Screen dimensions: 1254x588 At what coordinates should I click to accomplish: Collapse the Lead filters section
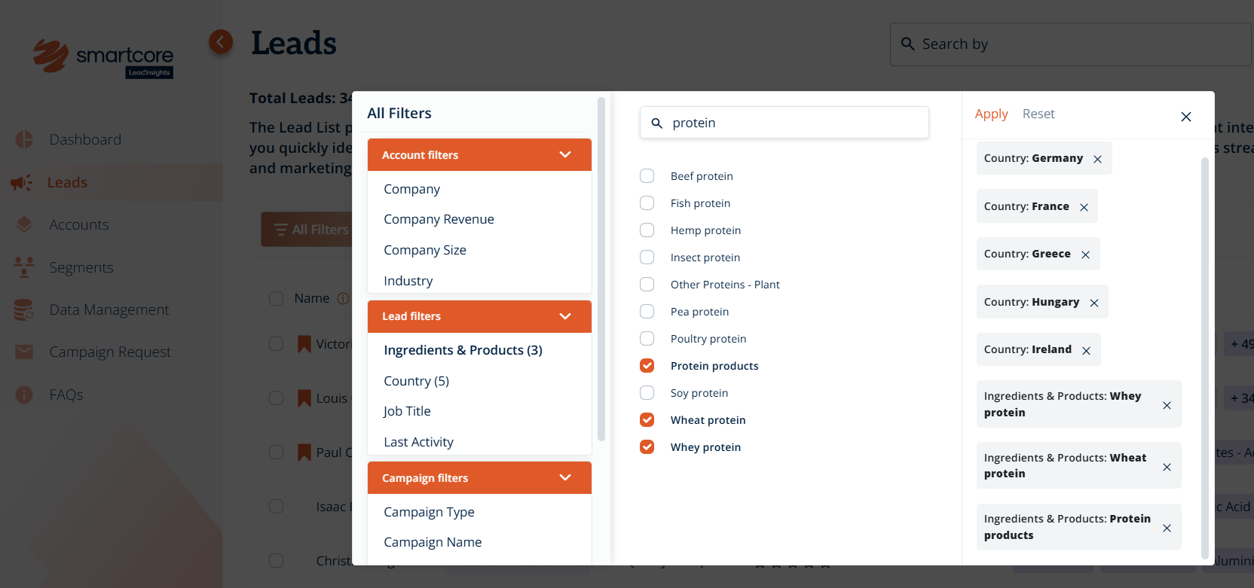point(564,316)
